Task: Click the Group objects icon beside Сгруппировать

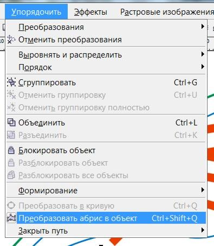Action: click(x=11, y=83)
